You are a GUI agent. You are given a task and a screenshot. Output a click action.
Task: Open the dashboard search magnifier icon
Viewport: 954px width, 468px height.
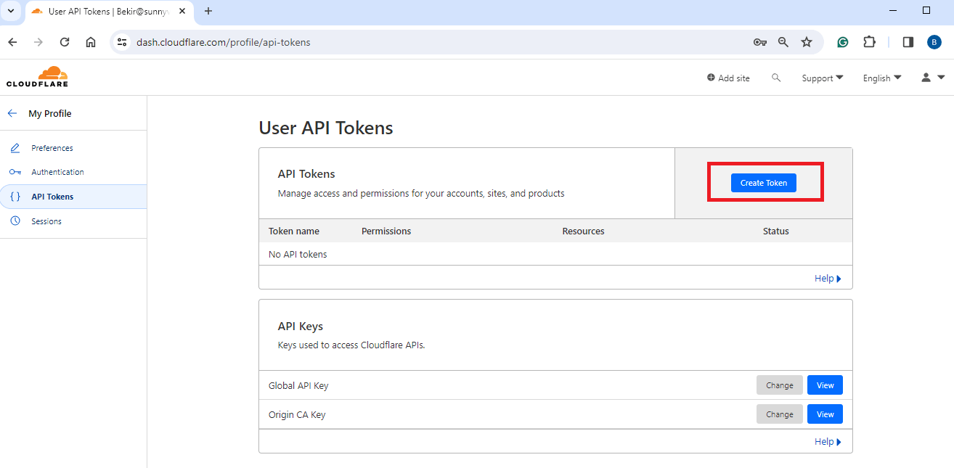pyautogui.click(x=776, y=78)
